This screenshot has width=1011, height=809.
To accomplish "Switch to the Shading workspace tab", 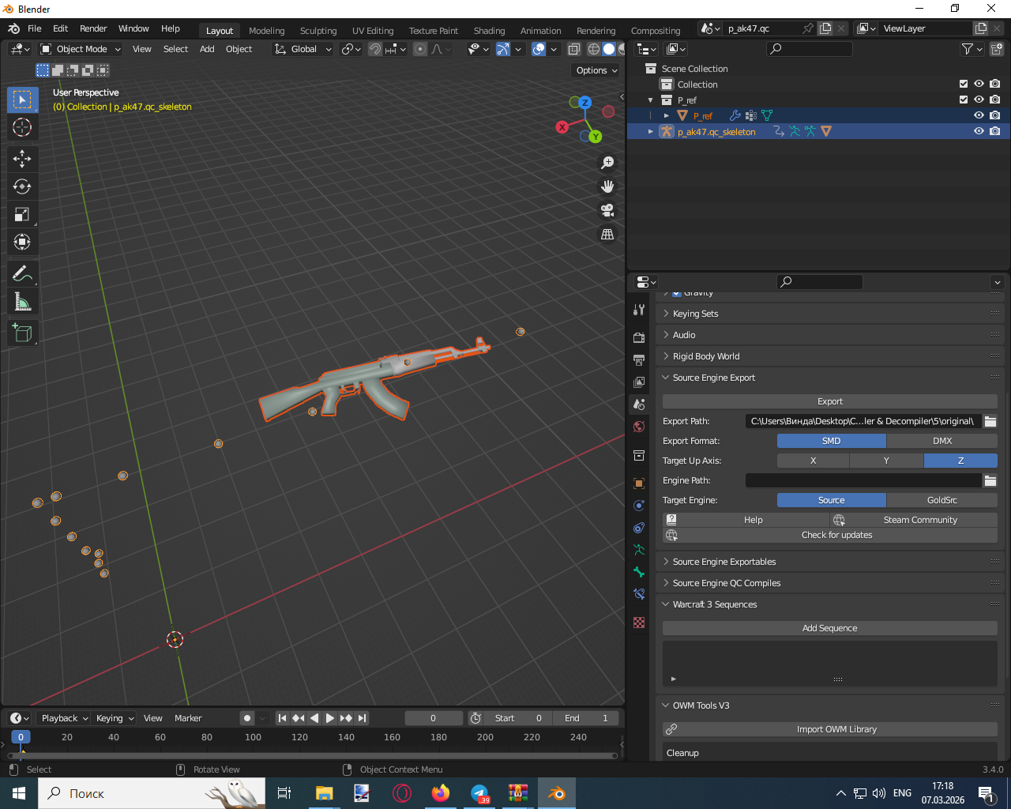I will coord(489,31).
